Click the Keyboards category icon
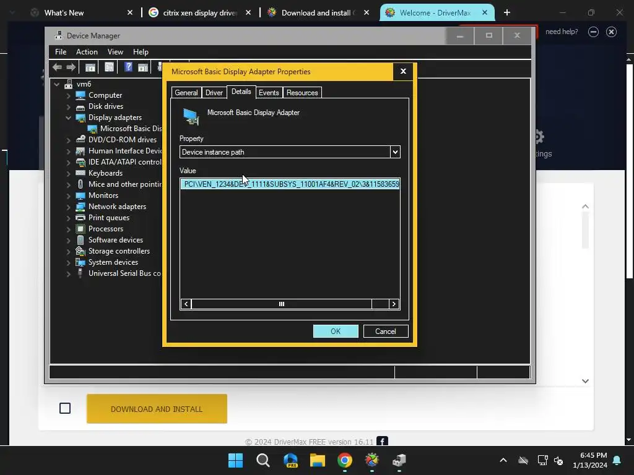634x475 pixels. tap(80, 173)
